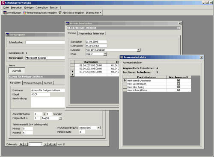214x157 pixels.
Task: Create new record in Datensatz navigator
Action: [x=54, y=144]
